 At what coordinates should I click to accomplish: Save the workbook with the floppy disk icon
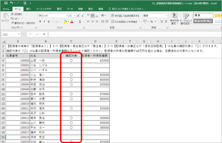coord(6,3)
